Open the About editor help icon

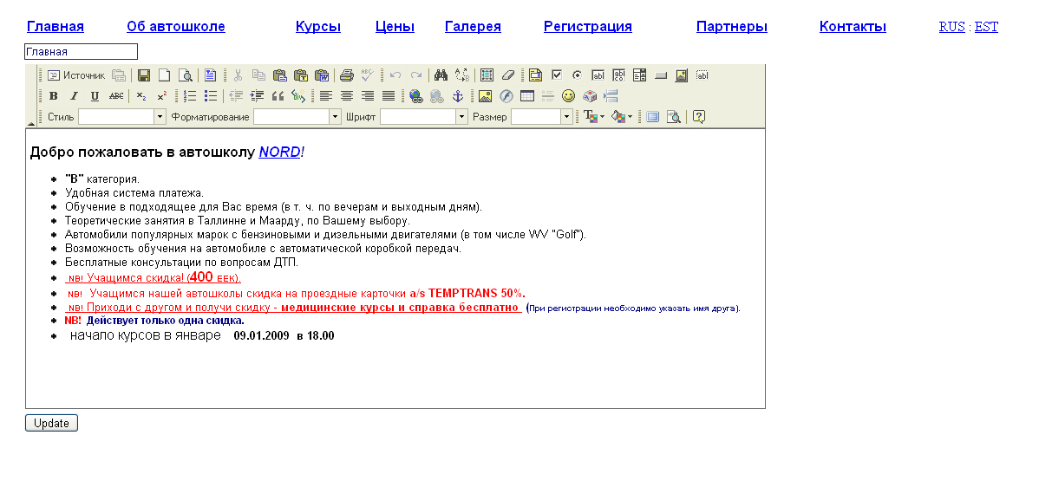click(698, 117)
